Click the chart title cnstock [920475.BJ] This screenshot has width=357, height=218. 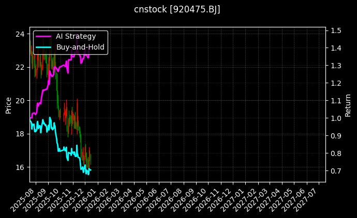point(177,10)
